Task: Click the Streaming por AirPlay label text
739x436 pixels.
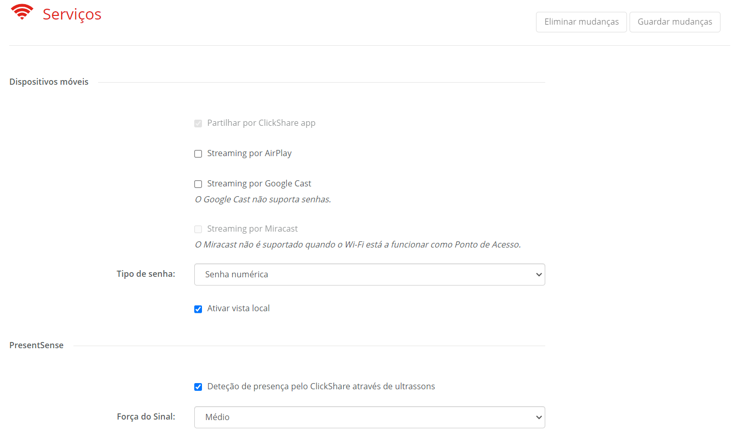Action: point(249,154)
